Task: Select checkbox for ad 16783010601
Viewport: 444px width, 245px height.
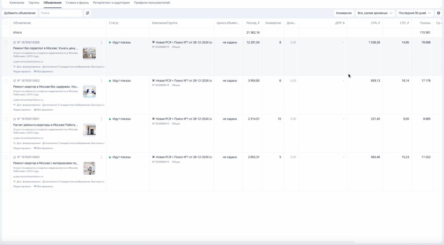Action: pos(6,119)
